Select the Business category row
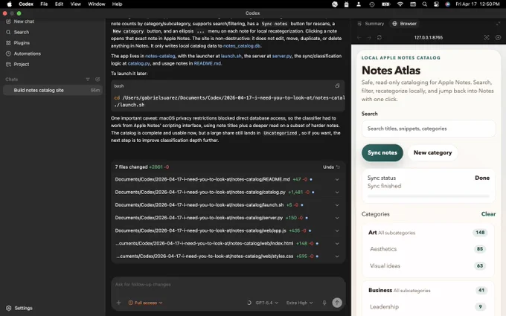This screenshot has height=316, width=506. 428,290
